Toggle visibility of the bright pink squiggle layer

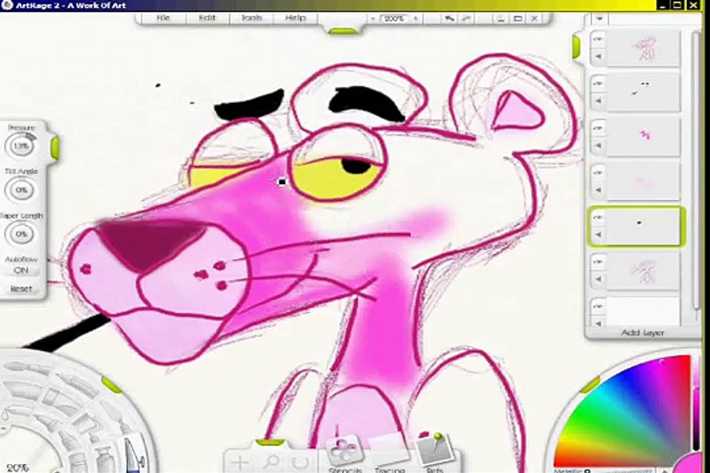pyautogui.click(x=598, y=129)
